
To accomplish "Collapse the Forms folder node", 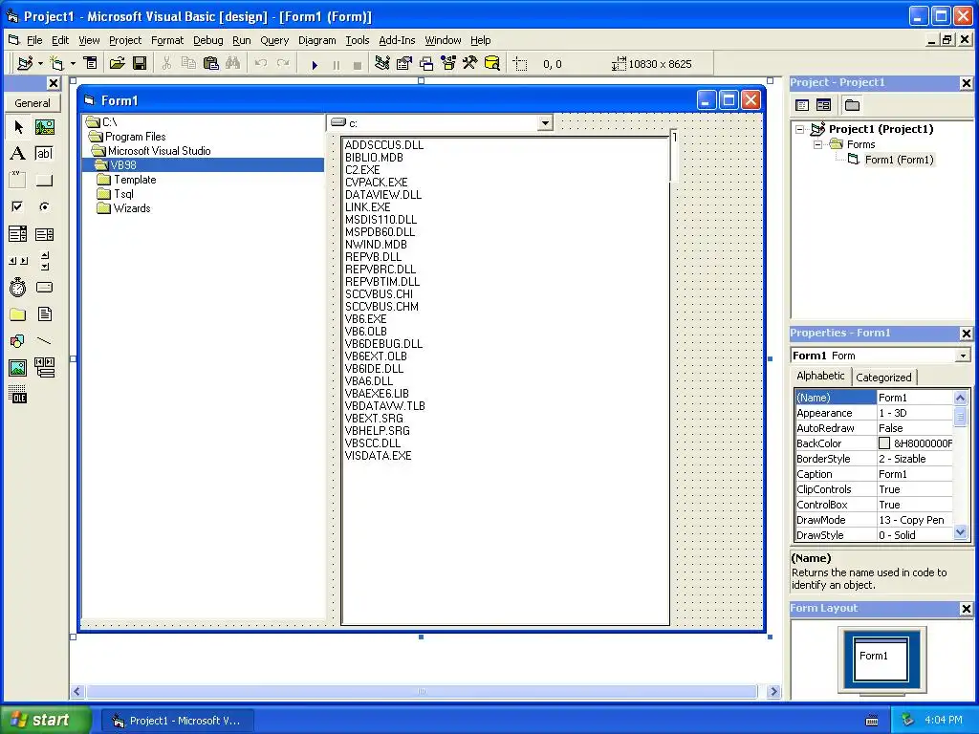I will tap(818, 145).
